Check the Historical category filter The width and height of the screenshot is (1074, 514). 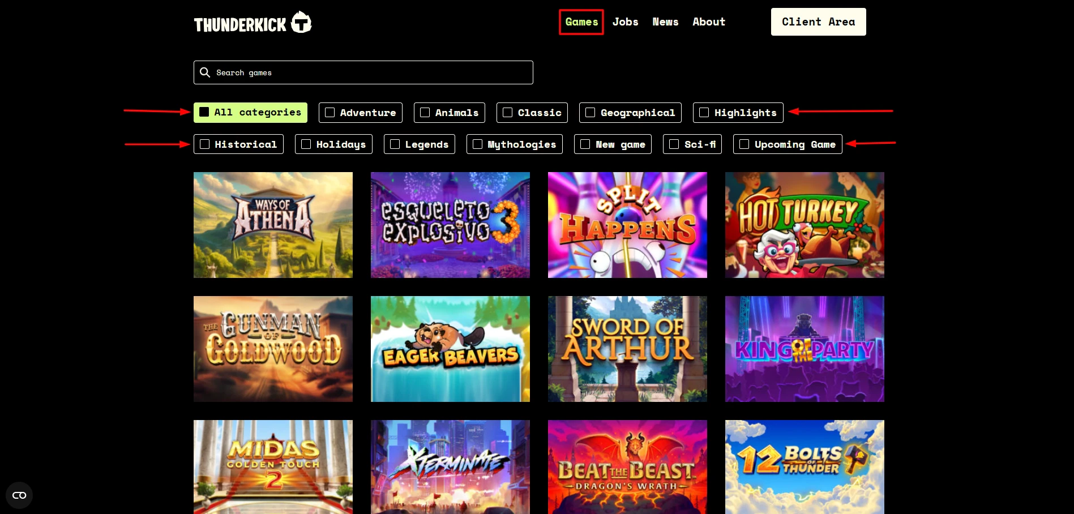[x=238, y=144]
